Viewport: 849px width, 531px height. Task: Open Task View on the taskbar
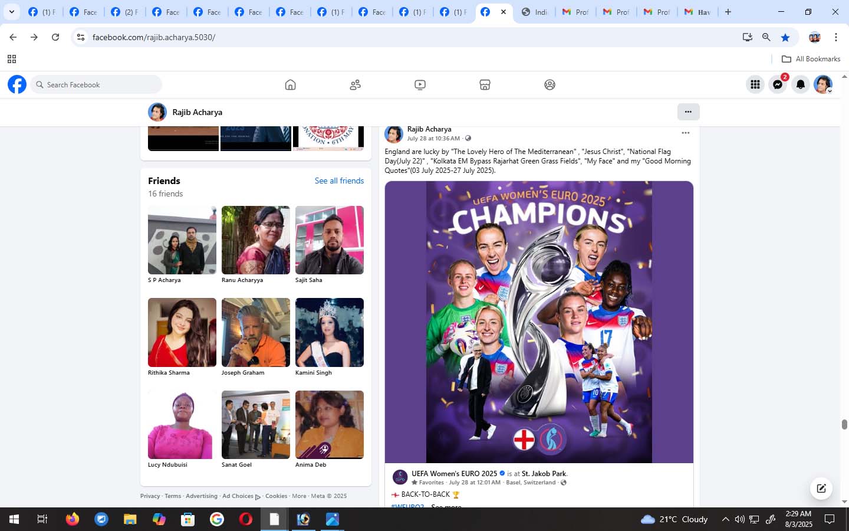point(42,519)
